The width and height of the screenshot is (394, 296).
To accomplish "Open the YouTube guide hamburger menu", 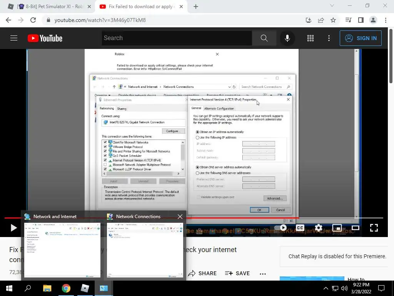I will click(x=14, y=38).
